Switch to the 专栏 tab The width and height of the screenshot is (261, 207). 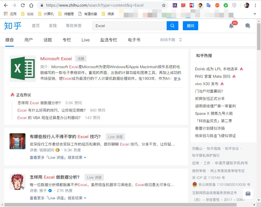(x=67, y=40)
